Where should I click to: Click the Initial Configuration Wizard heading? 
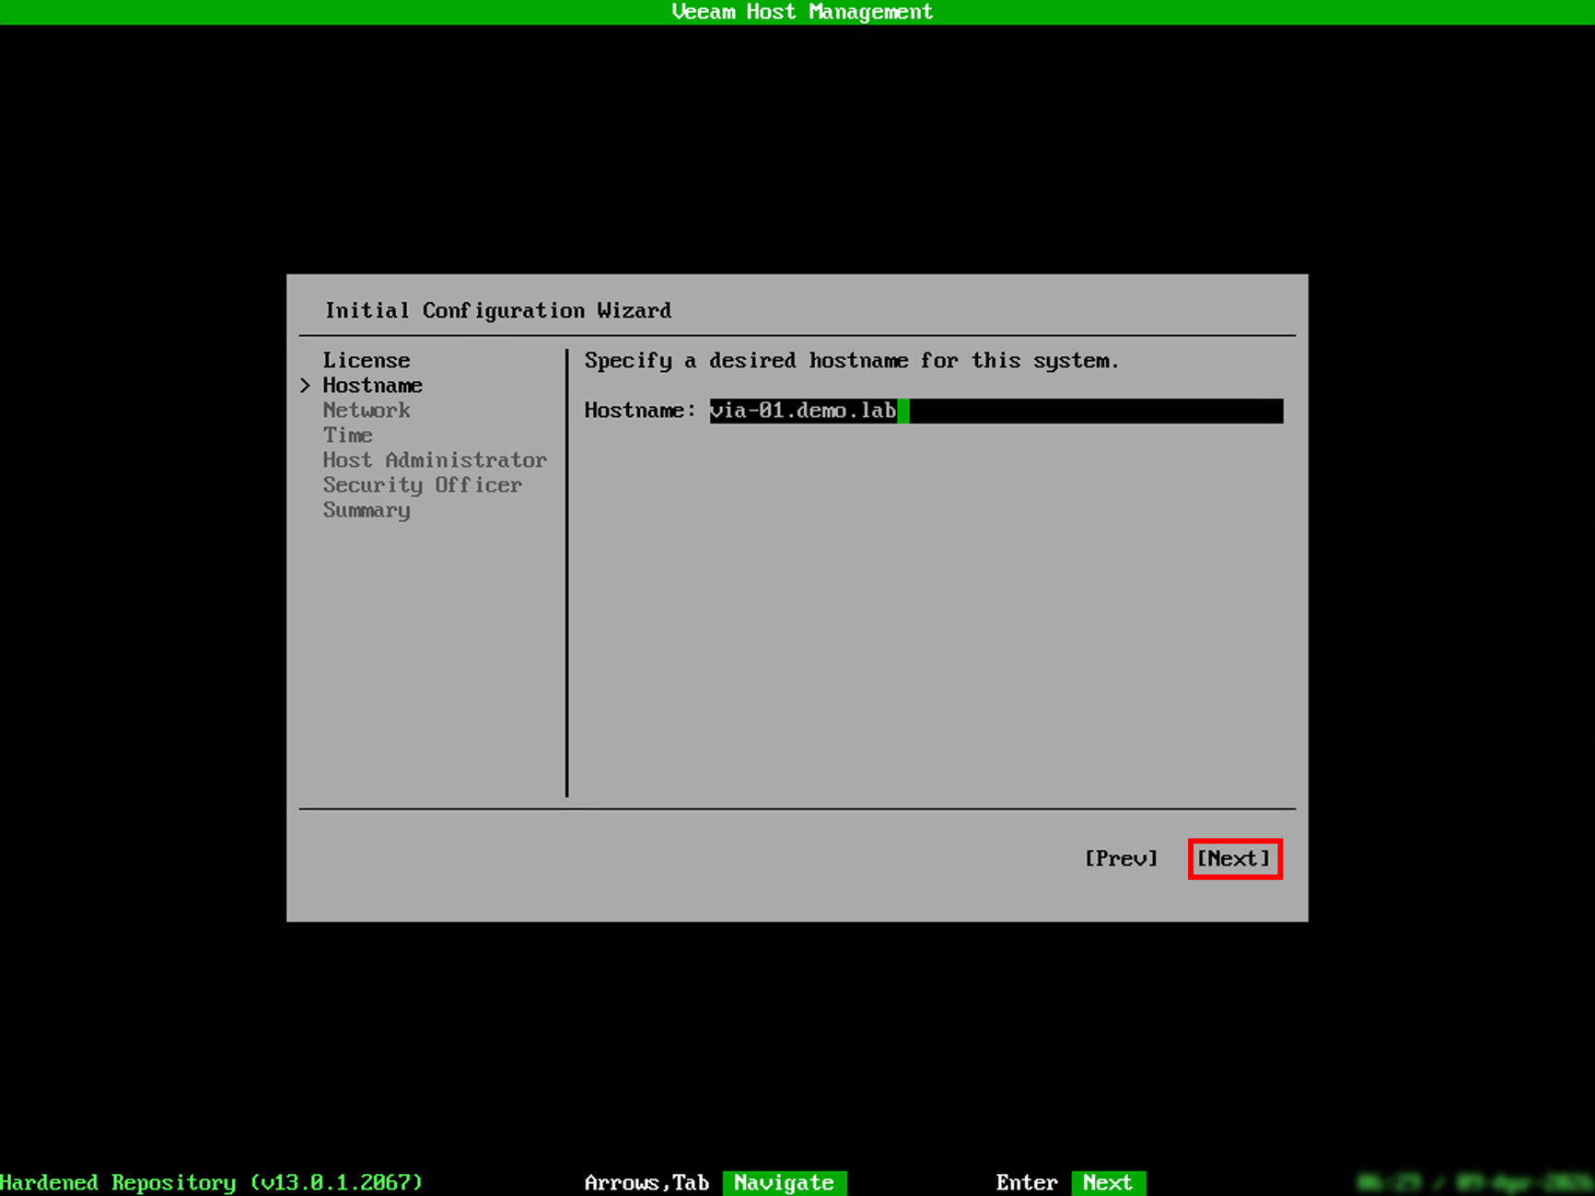point(497,310)
